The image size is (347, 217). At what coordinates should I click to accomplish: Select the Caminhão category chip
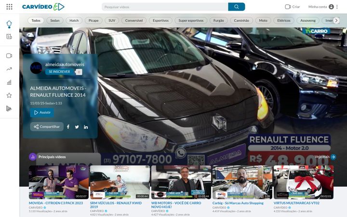(x=241, y=21)
